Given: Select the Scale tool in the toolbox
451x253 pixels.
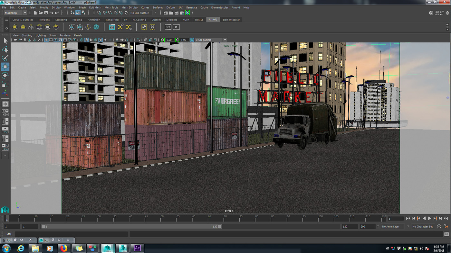Looking at the screenshot, I should tap(5, 84).
